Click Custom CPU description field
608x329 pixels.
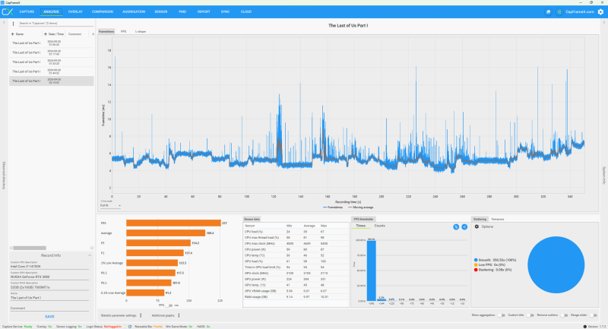tap(49, 267)
